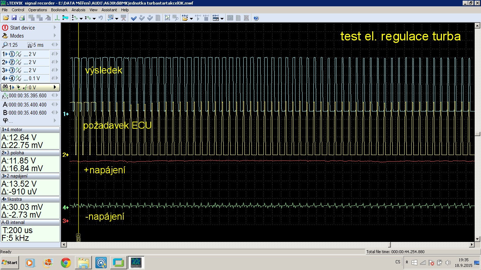Open dropdown next to vertical scaling icon
This screenshot has height=270, width=481.
click(81, 18)
